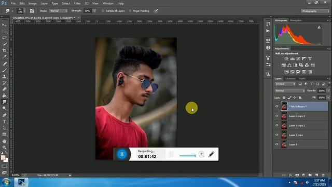Delete layer with trash icon
332x187 pixels.
pyautogui.click(x=323, y=175)
